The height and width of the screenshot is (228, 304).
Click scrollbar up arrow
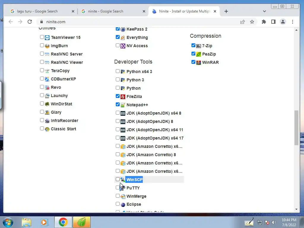click(x=296, y=30)
